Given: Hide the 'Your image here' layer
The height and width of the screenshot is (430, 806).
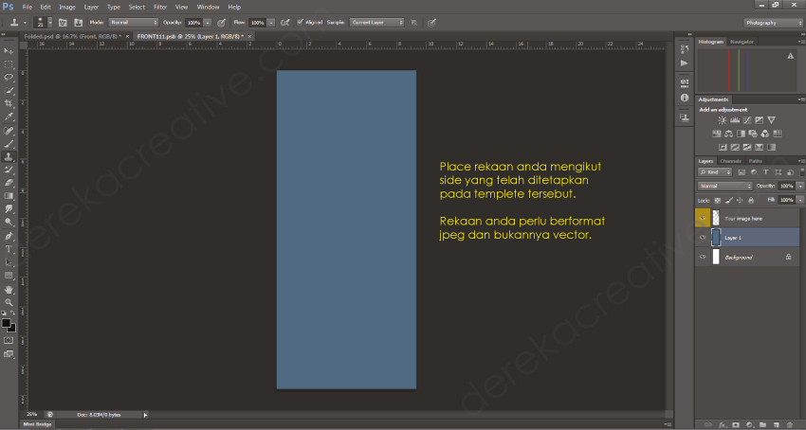Looking at the screenshot, I should (703, 218).
